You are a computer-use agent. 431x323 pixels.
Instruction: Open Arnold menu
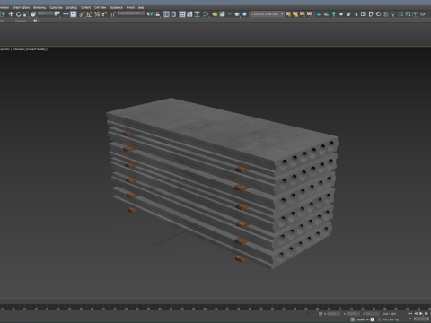tap(130, 7)
